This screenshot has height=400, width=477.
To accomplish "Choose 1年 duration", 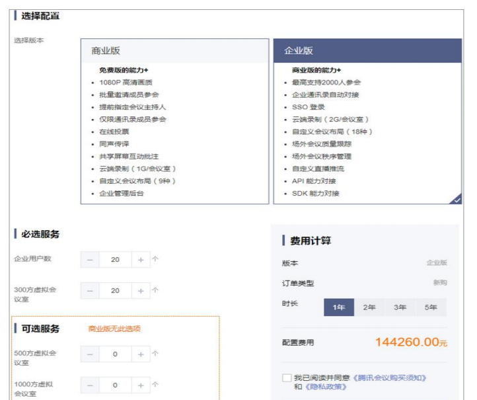I will tap(339, 307).
